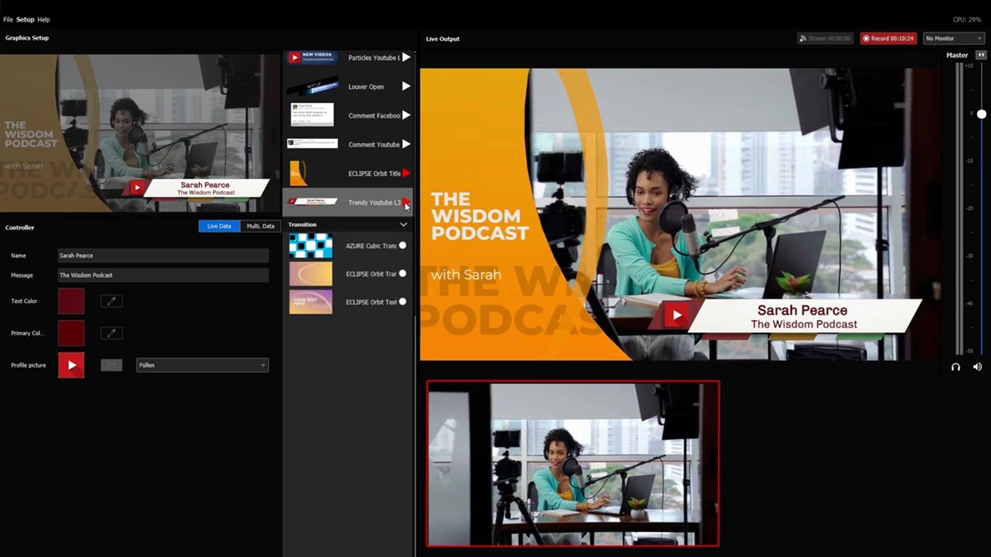Switch to the Multi. Data tab

click(260, 226)
